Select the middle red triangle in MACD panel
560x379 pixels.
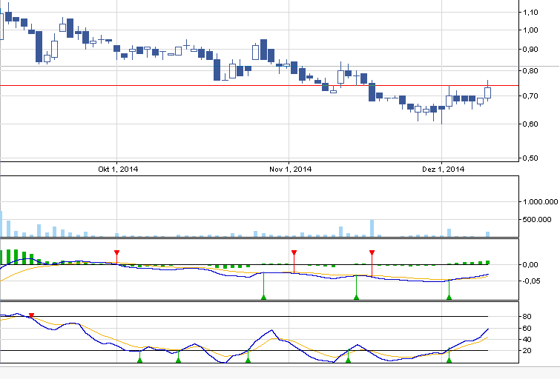[x=294, y=253]
